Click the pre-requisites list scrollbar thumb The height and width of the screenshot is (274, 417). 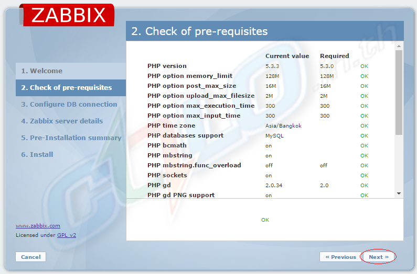pyautogui.click(x=399, y=93)
